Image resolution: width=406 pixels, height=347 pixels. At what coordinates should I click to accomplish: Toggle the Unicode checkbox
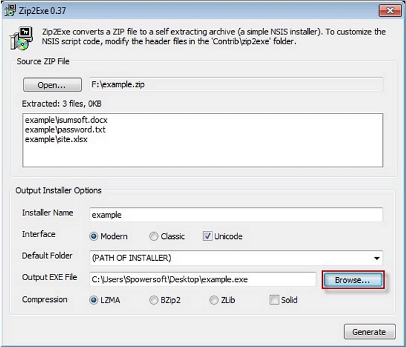[223, 237]
